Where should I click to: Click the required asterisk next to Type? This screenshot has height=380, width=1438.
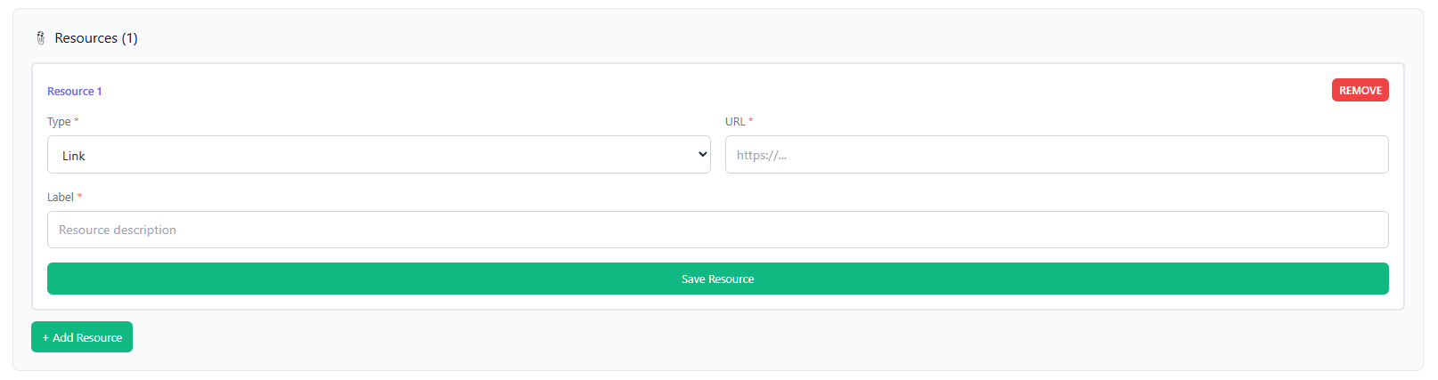point(77,121)
